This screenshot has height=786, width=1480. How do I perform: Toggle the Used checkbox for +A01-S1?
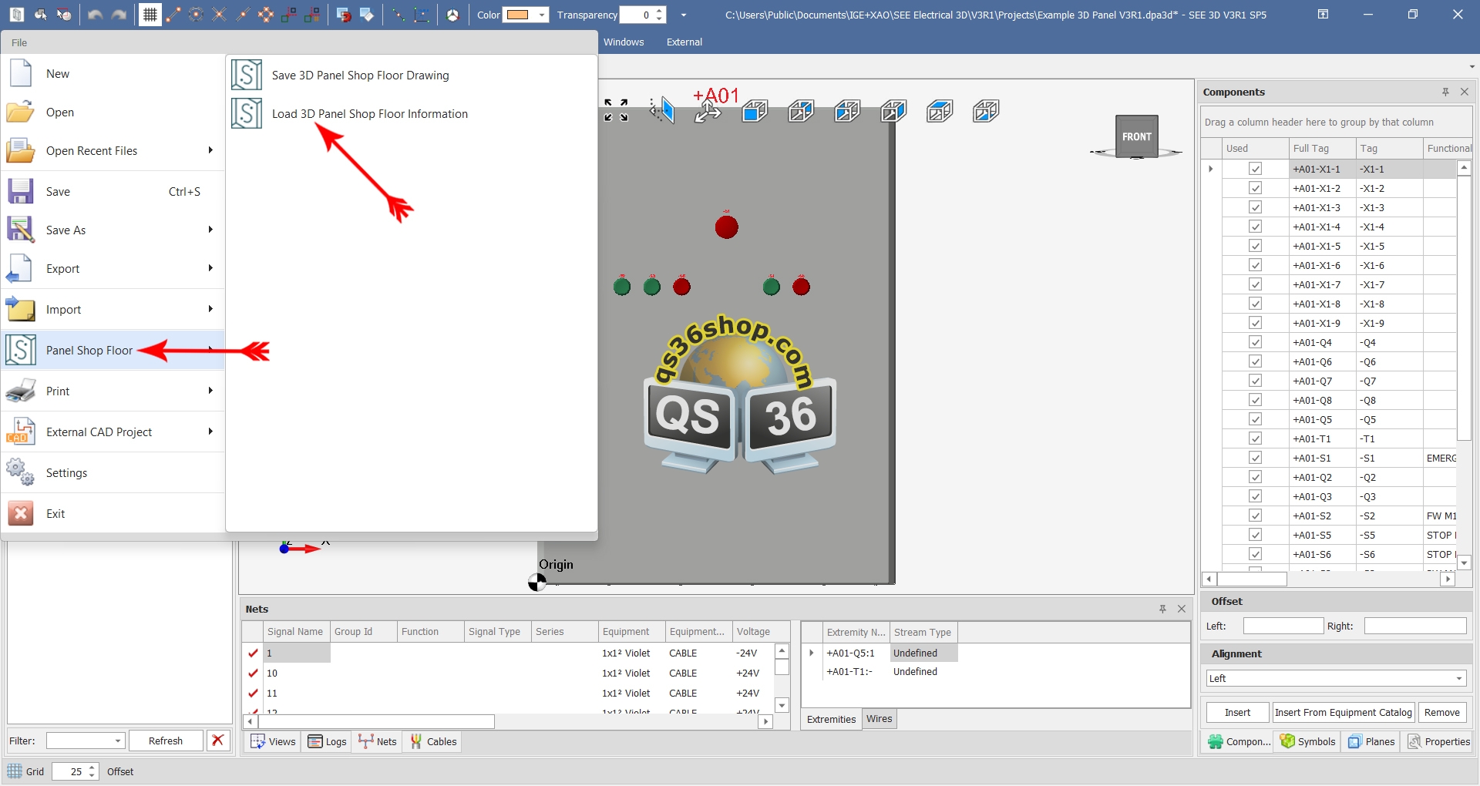click(x=1255, y=458)
